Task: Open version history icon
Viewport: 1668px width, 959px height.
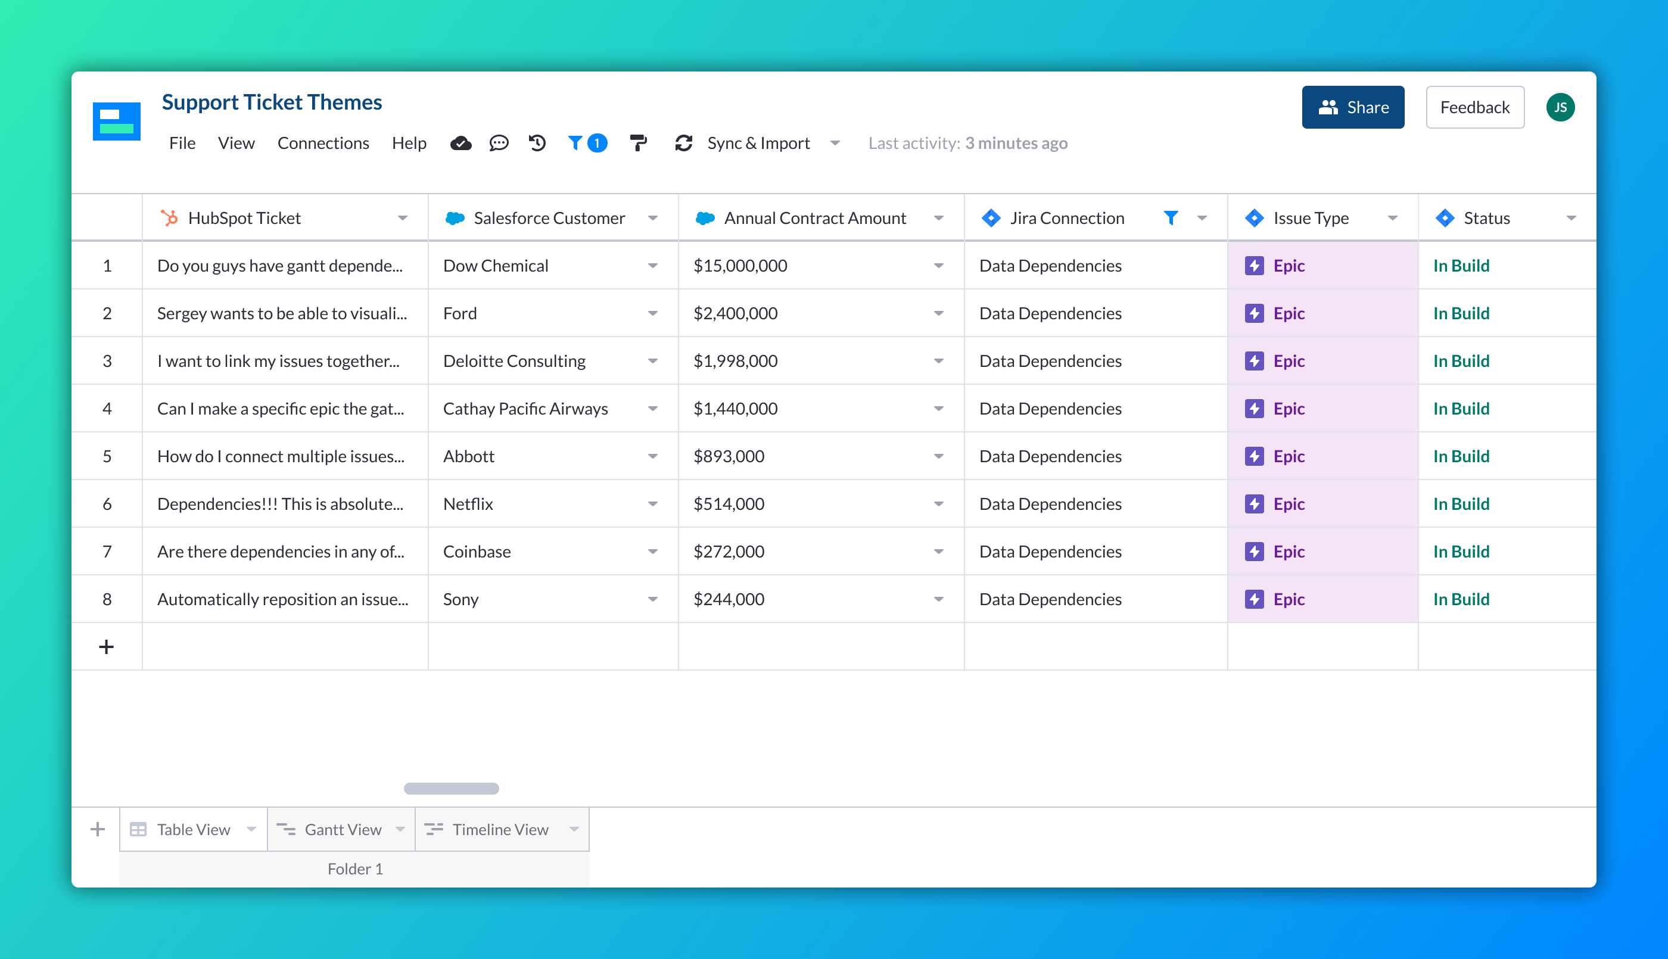Action: [x=537, y=143]
